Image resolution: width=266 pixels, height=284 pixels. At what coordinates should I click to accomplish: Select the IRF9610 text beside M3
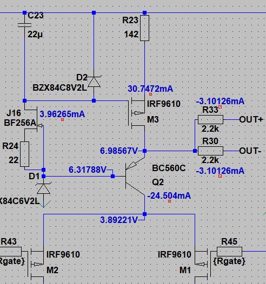click(164, 104)
